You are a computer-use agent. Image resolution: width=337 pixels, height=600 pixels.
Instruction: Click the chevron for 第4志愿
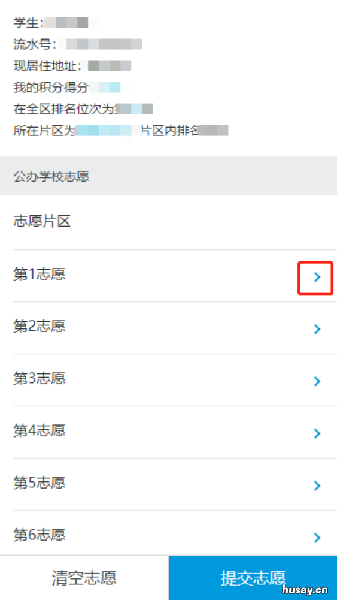tap(317, 433)
